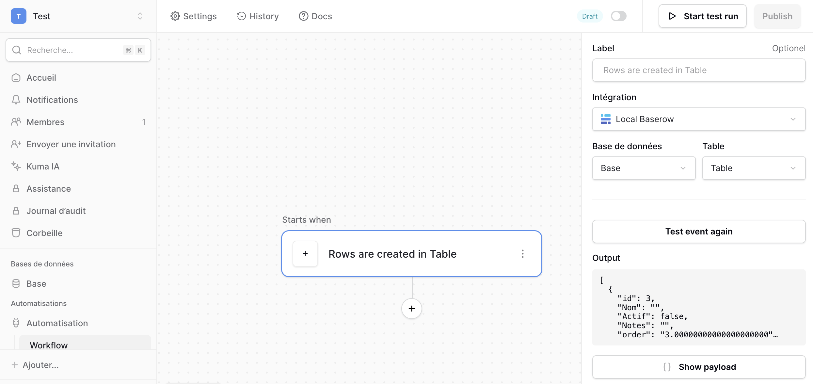Click the Base database icon

click(x=16, y=284)
